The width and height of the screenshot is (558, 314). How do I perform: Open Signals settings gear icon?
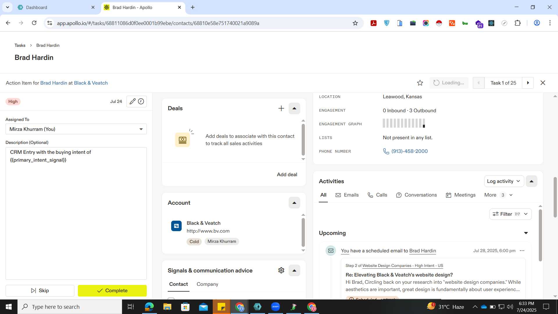pos(281,270)
